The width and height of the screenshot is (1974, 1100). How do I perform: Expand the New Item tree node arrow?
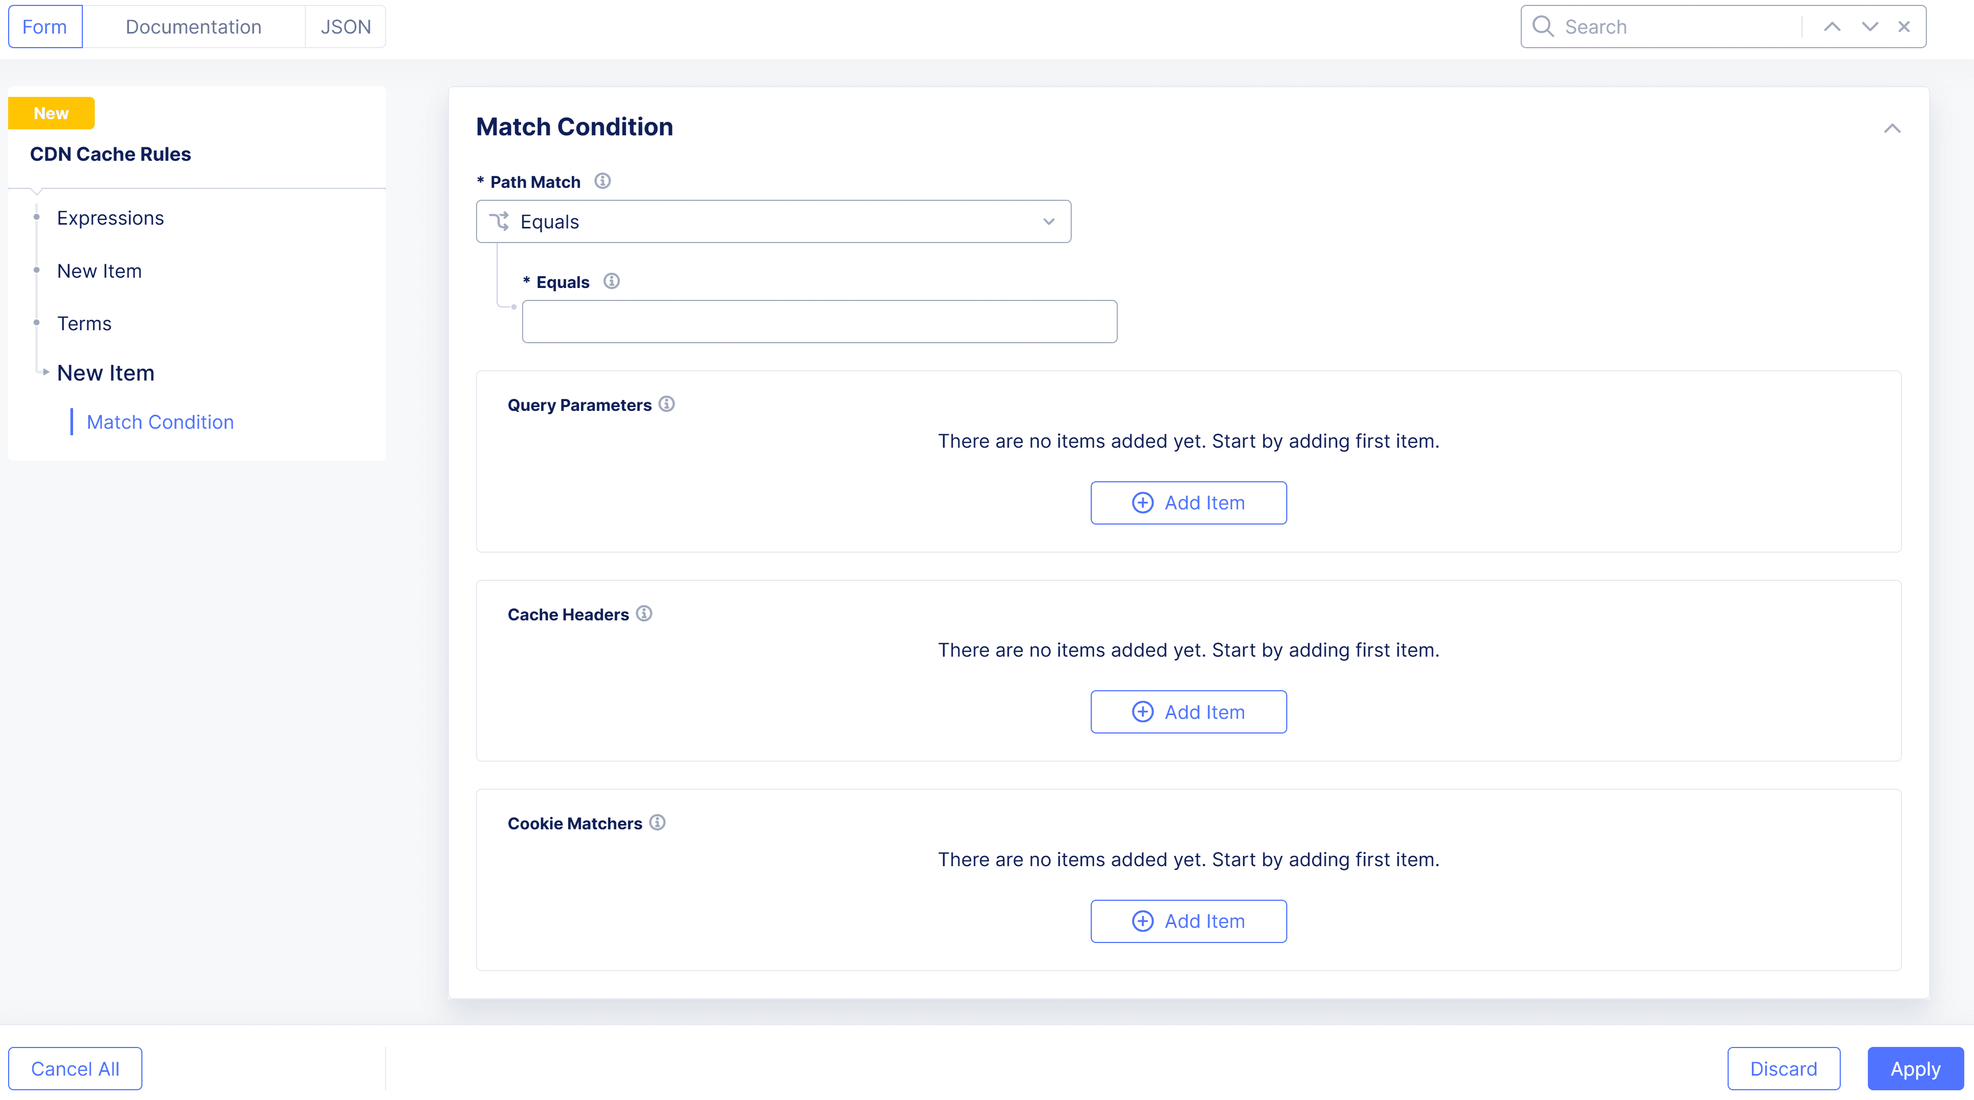46,372
